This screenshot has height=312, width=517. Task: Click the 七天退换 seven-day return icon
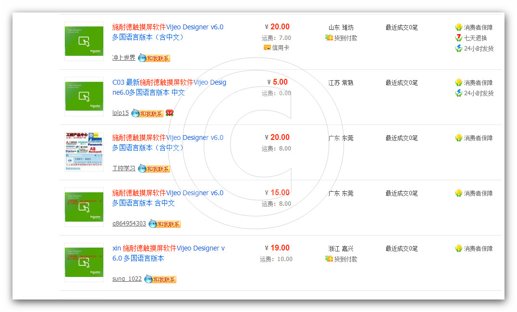pos(459,38)
